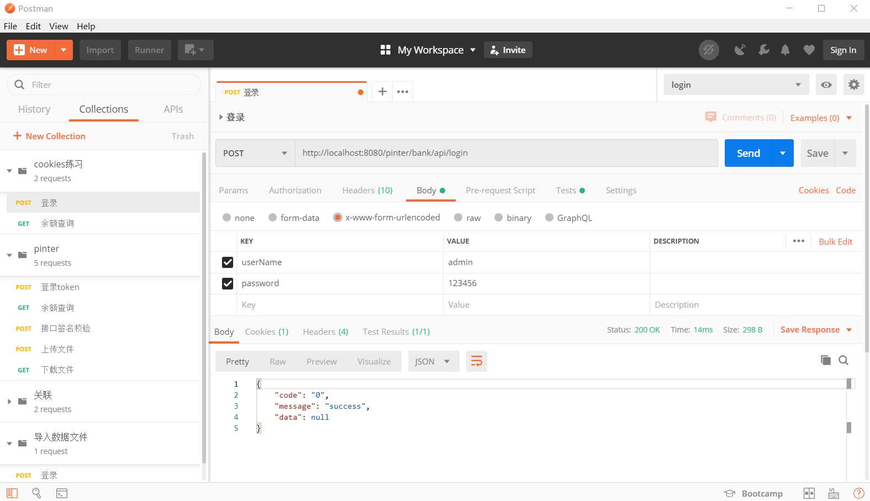This screenshot has height=501, width=870.
Task: Switch to the APIs sidebar tab
Action: coord(173,109)
